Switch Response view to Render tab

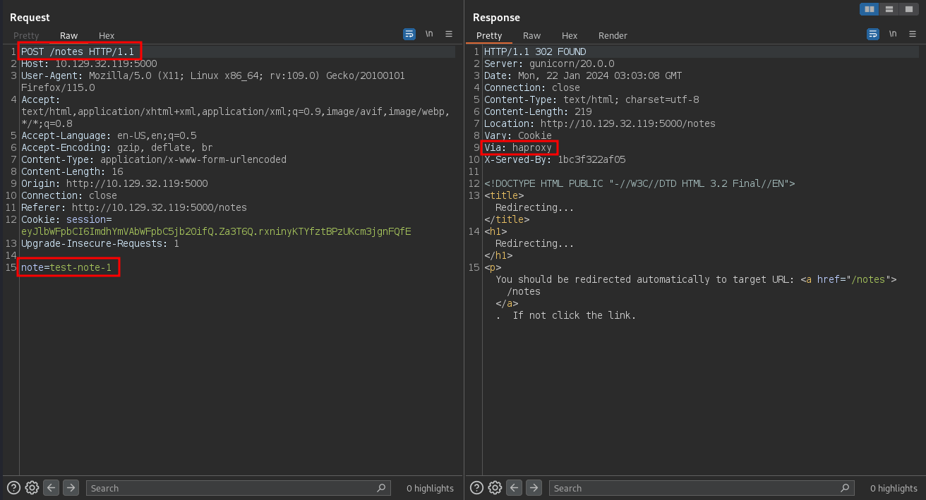pos(613,35)
